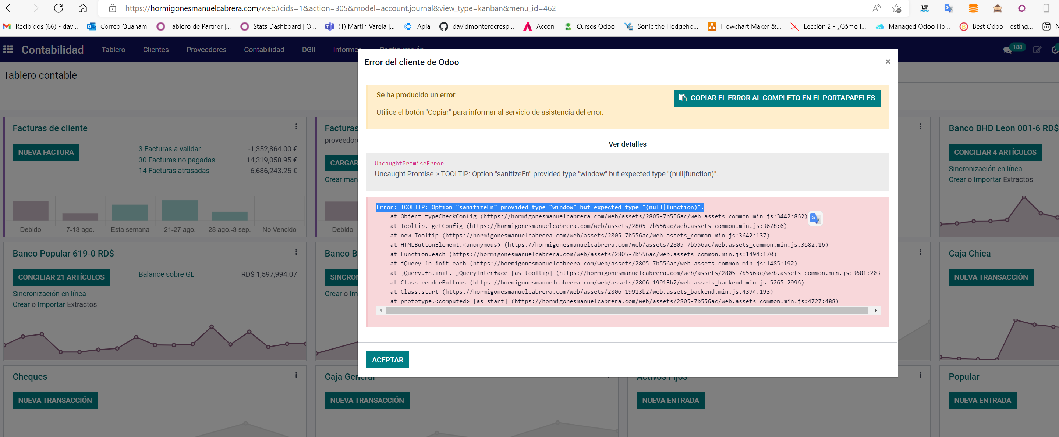The height and width of the screenshot is (437, 1059).
Task: Open Sonic the Hedgehog bookmark
Action: pyautogui.click(x=661, y=26)
